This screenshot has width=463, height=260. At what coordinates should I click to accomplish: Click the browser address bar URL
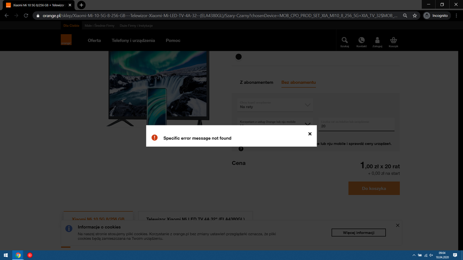tap(220, 16)
